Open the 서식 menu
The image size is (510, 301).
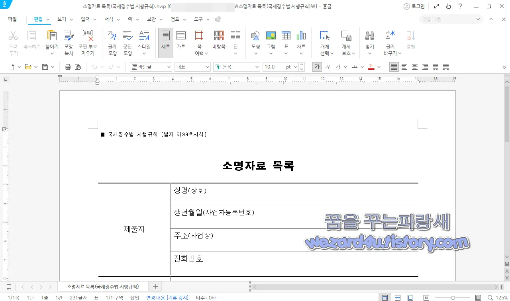point(109,19)
